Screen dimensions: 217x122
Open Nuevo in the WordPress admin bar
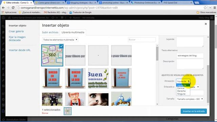tap(75, 18)
